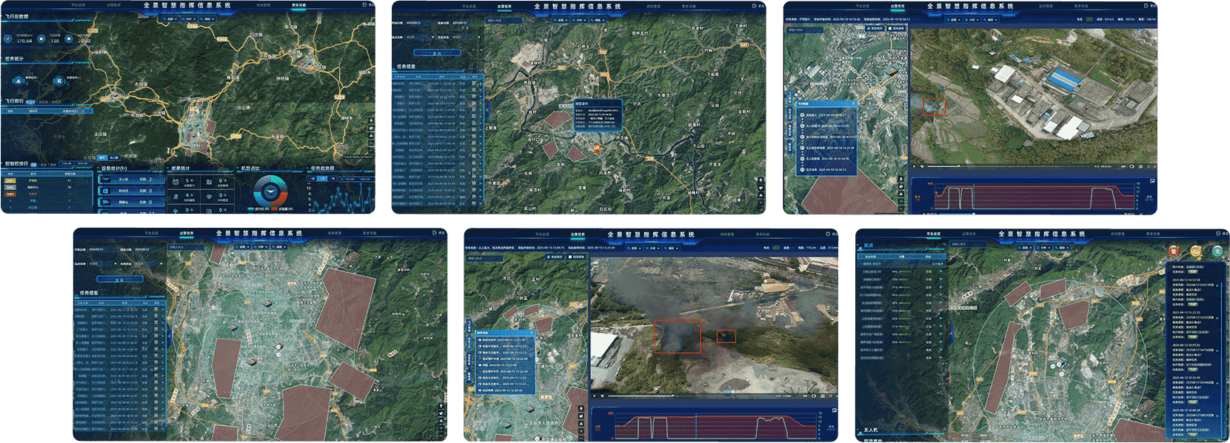Click the fire marker icon below the map popup
Image resolution: width=1230 pixels, height=443 pixels.
pos(596,149)
